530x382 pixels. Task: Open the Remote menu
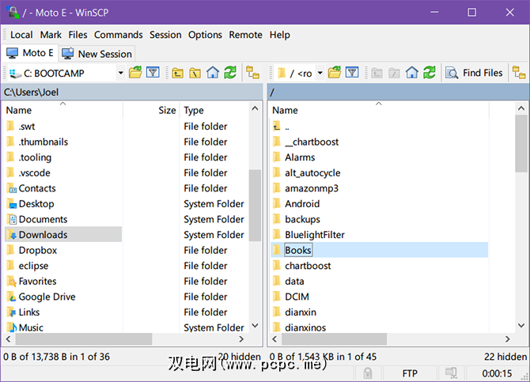pos(245,35)
